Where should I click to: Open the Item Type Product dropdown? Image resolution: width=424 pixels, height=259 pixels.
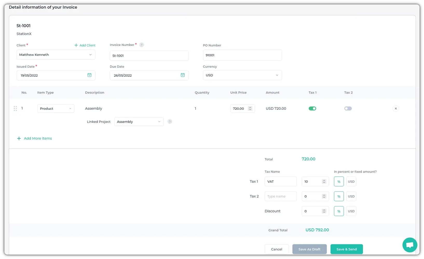click(x=56, y=109)
